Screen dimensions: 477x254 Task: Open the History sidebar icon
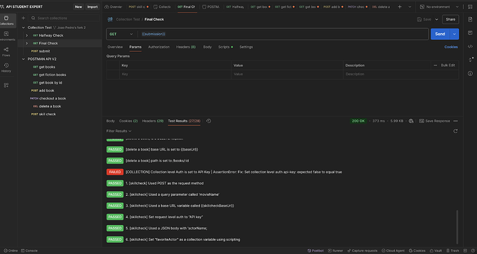(x=6, y=68)
